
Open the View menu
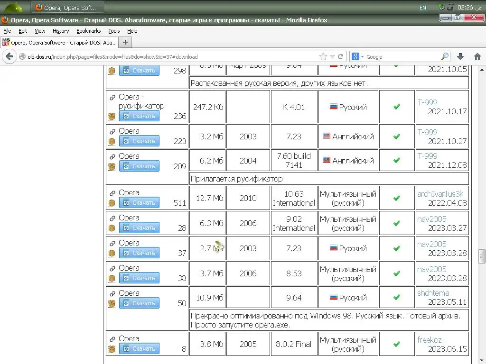pyautogui.click(x=40, y=31)
